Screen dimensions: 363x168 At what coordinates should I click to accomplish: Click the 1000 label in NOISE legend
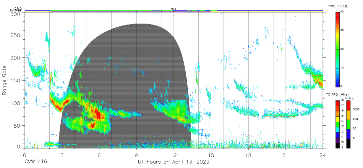[x=355, y=119]
